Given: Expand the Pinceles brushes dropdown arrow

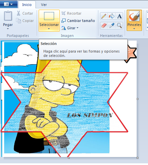Looking at the screenshot, I should [134, 29].
